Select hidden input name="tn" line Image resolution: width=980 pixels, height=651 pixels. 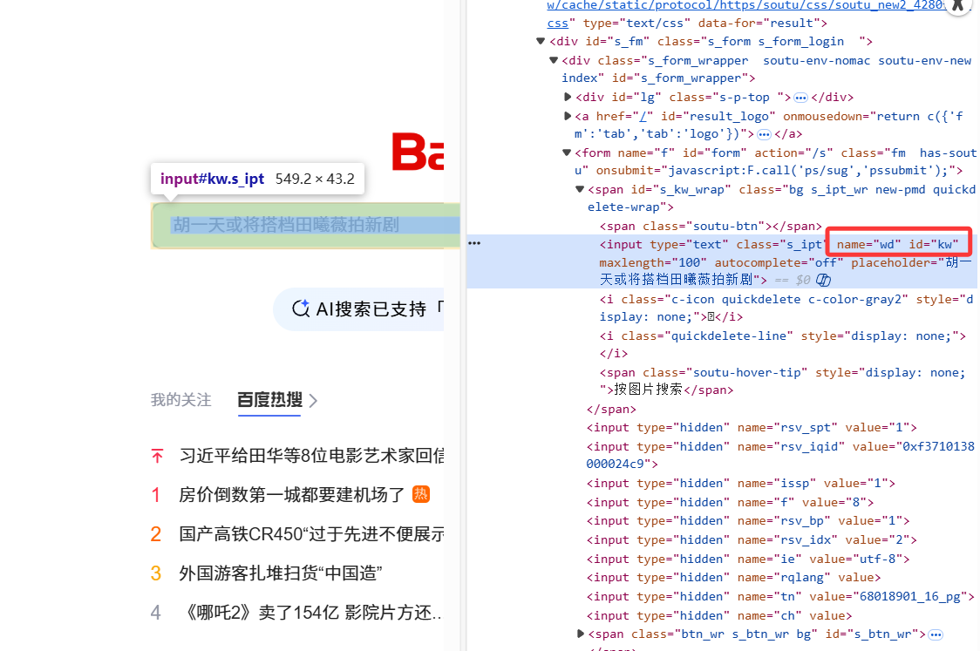click(x=780, y=597)
